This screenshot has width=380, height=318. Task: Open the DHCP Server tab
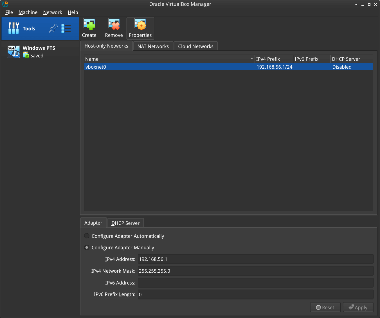125,223
